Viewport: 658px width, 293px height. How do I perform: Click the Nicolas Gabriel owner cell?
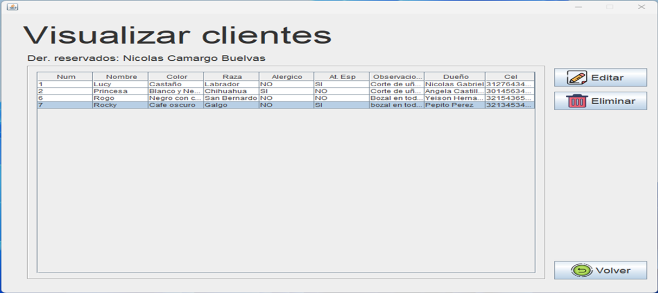tap(455, 84)
